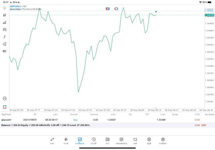This screenshot has width=215, height=150.
Task: Open chart settings sliders icon
Action: [x=4, y=30]
